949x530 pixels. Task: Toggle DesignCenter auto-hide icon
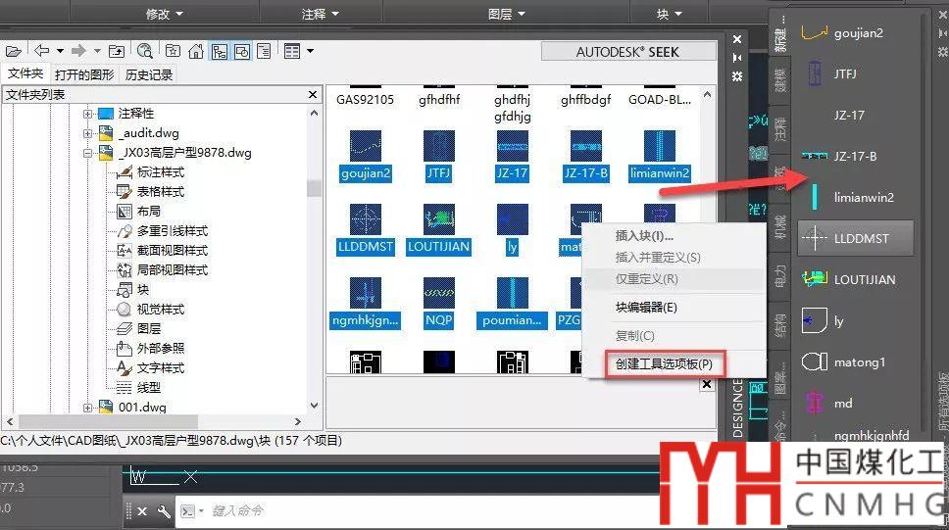737,58
